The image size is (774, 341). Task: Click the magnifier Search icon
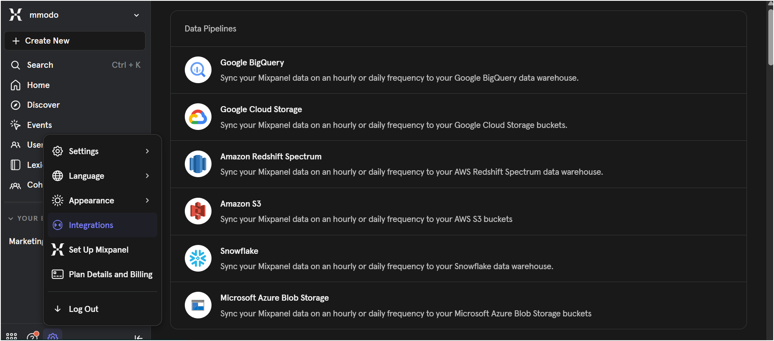[x=15, y=65]
